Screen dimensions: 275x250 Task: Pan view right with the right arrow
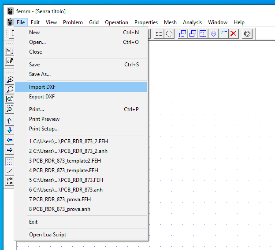click(x=9, y=150)
